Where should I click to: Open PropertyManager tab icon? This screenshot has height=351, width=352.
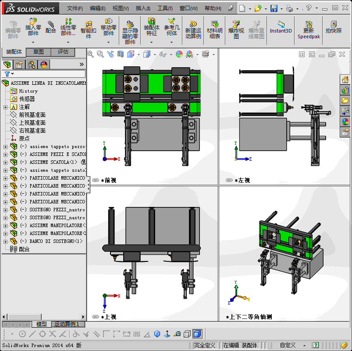click(19, 65)
